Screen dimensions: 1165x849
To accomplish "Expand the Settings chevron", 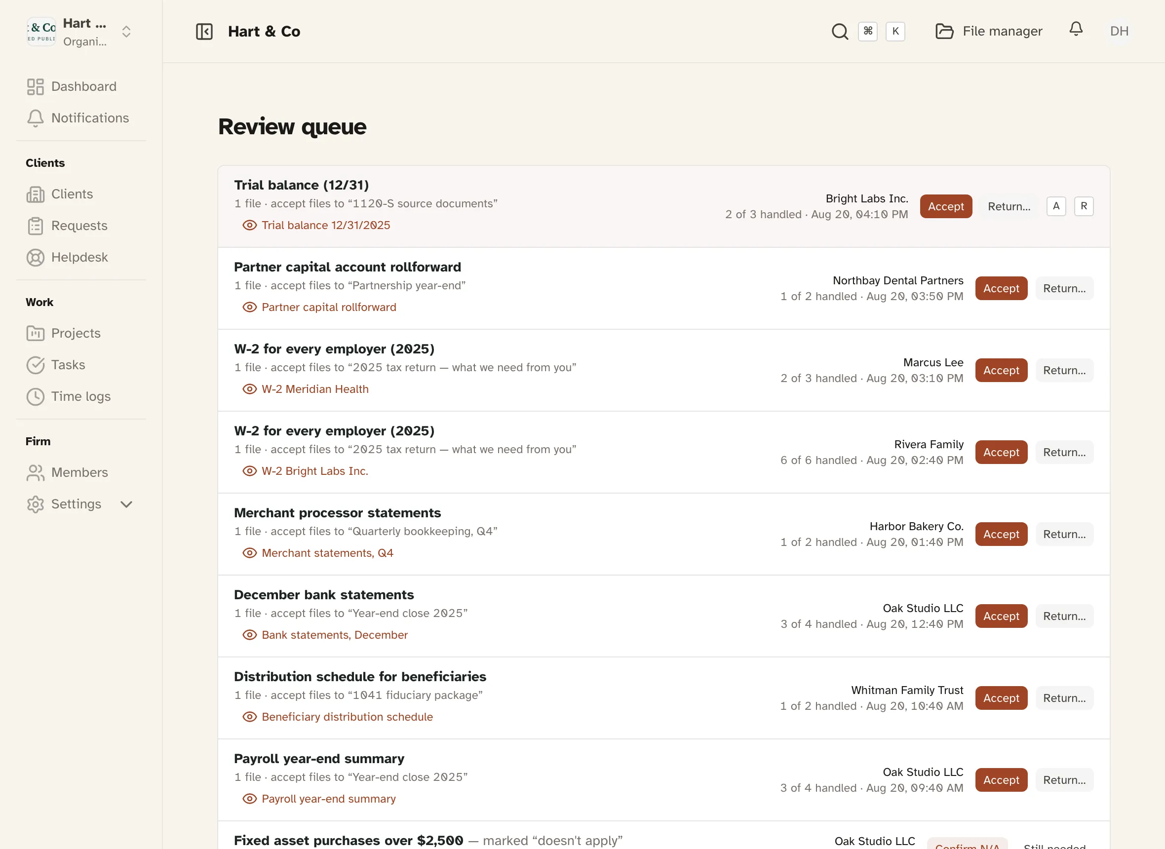I will click(126, 504).
